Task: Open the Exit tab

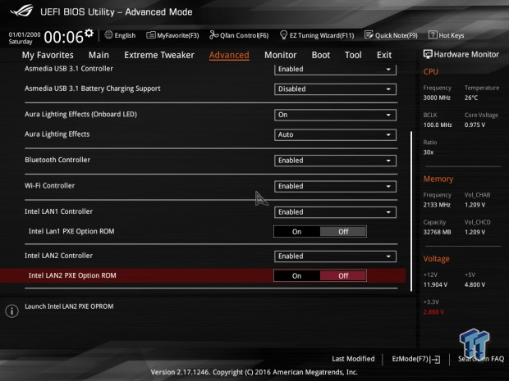Action: point(384,55)
